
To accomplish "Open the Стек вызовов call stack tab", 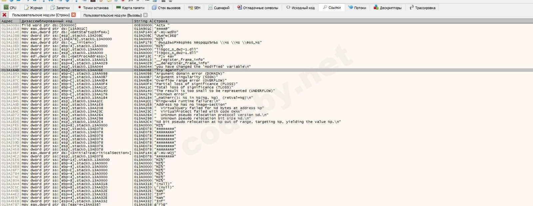I will pyautogui.click(x=166, y=8).
